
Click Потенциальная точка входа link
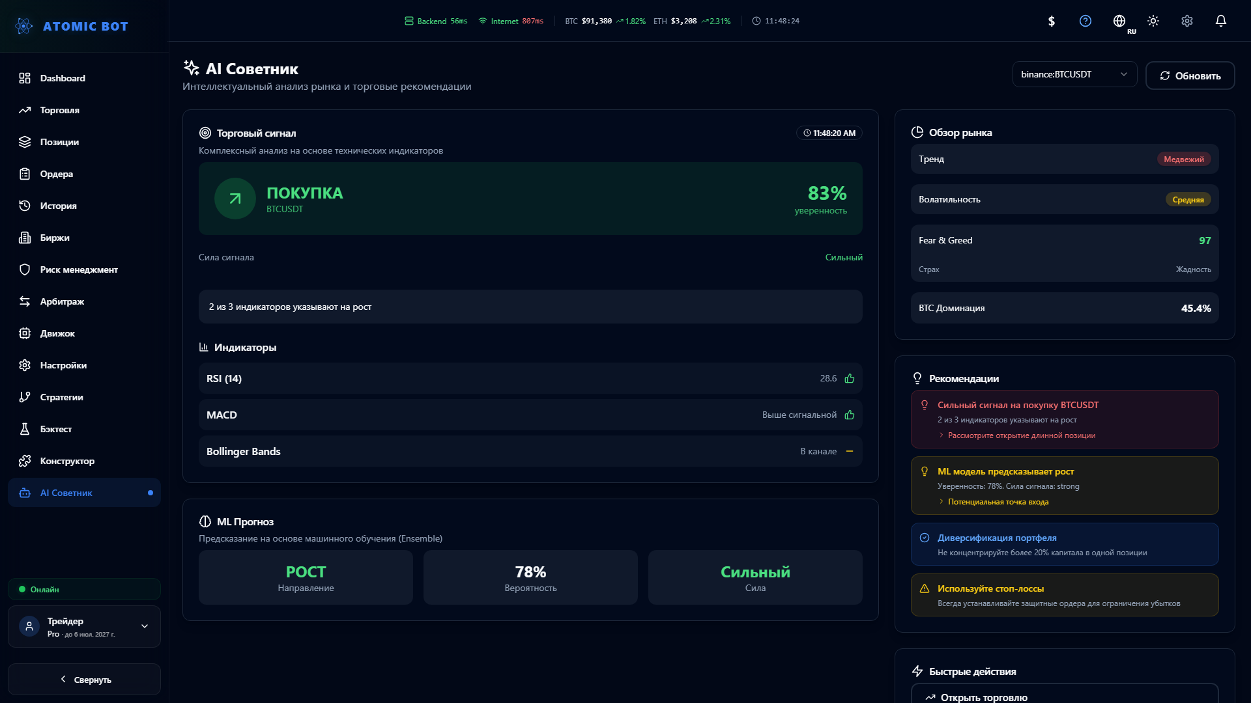pyautogui.click(x=998, y=502)
